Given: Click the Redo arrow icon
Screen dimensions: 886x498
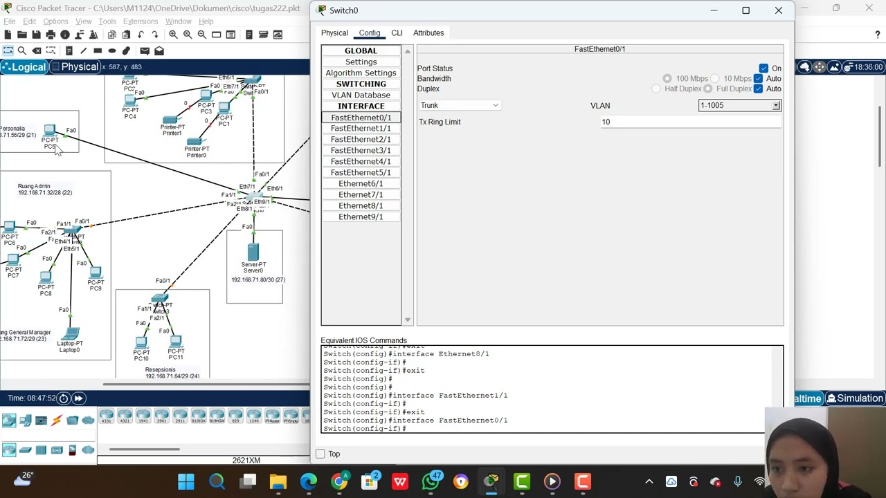Looking at the screenshot, I should (155, 35).
